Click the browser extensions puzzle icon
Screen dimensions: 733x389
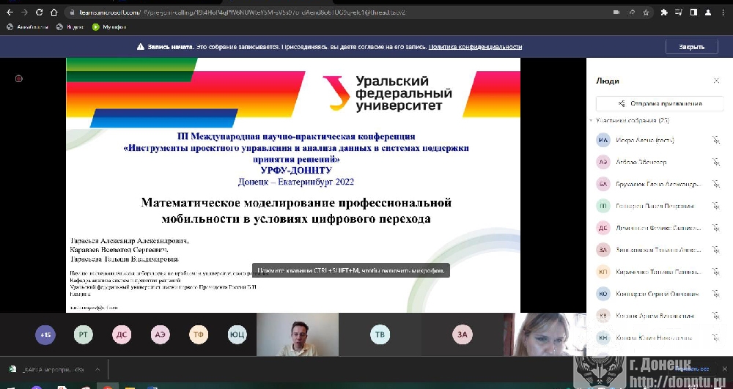(x=664, y=12)
